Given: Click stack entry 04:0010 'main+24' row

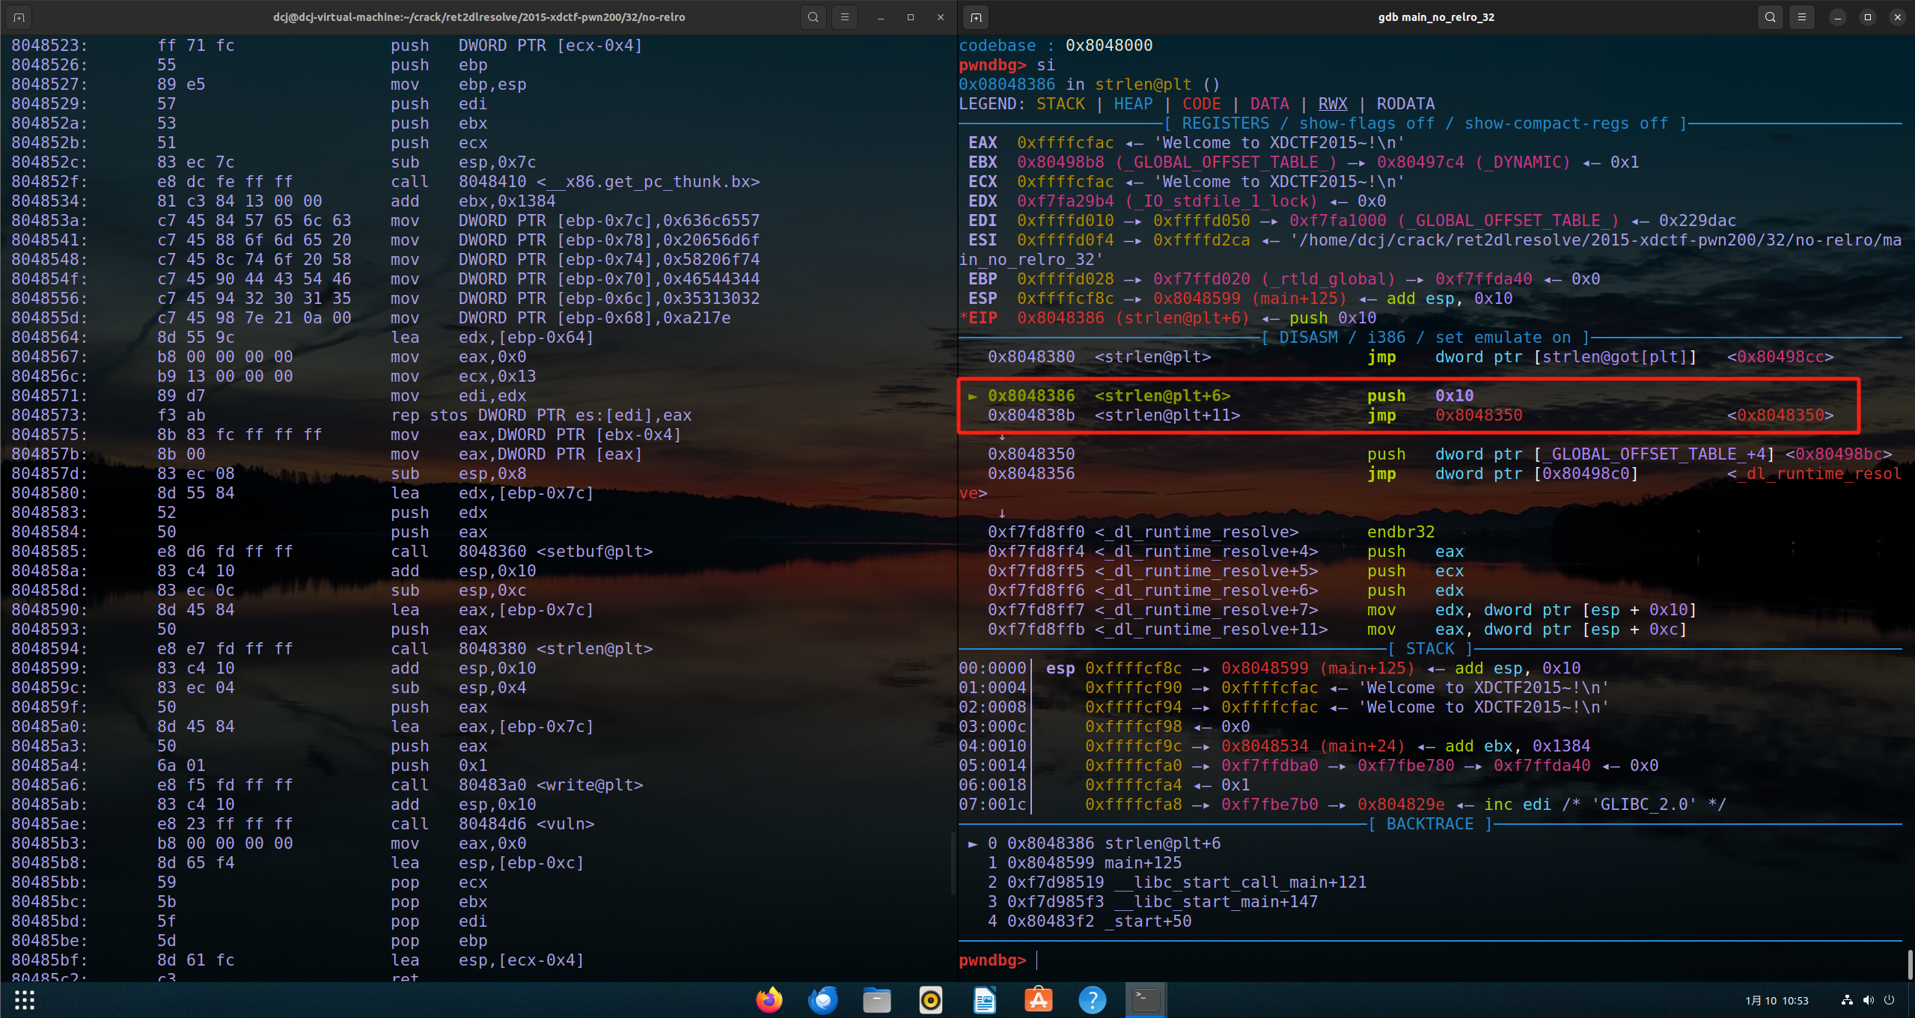Looking at the screenshot, I should pos(1274,746).
